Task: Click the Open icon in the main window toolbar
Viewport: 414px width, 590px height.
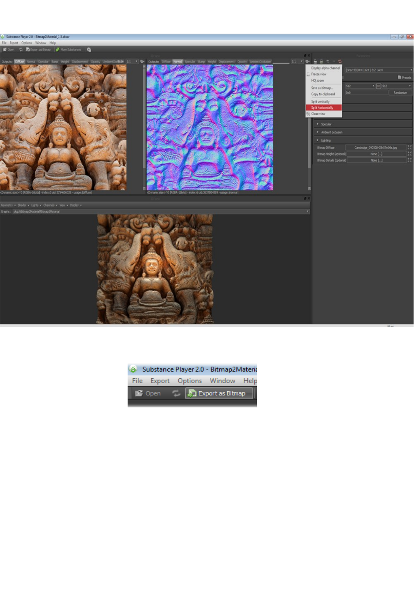Action: (5, 50)
